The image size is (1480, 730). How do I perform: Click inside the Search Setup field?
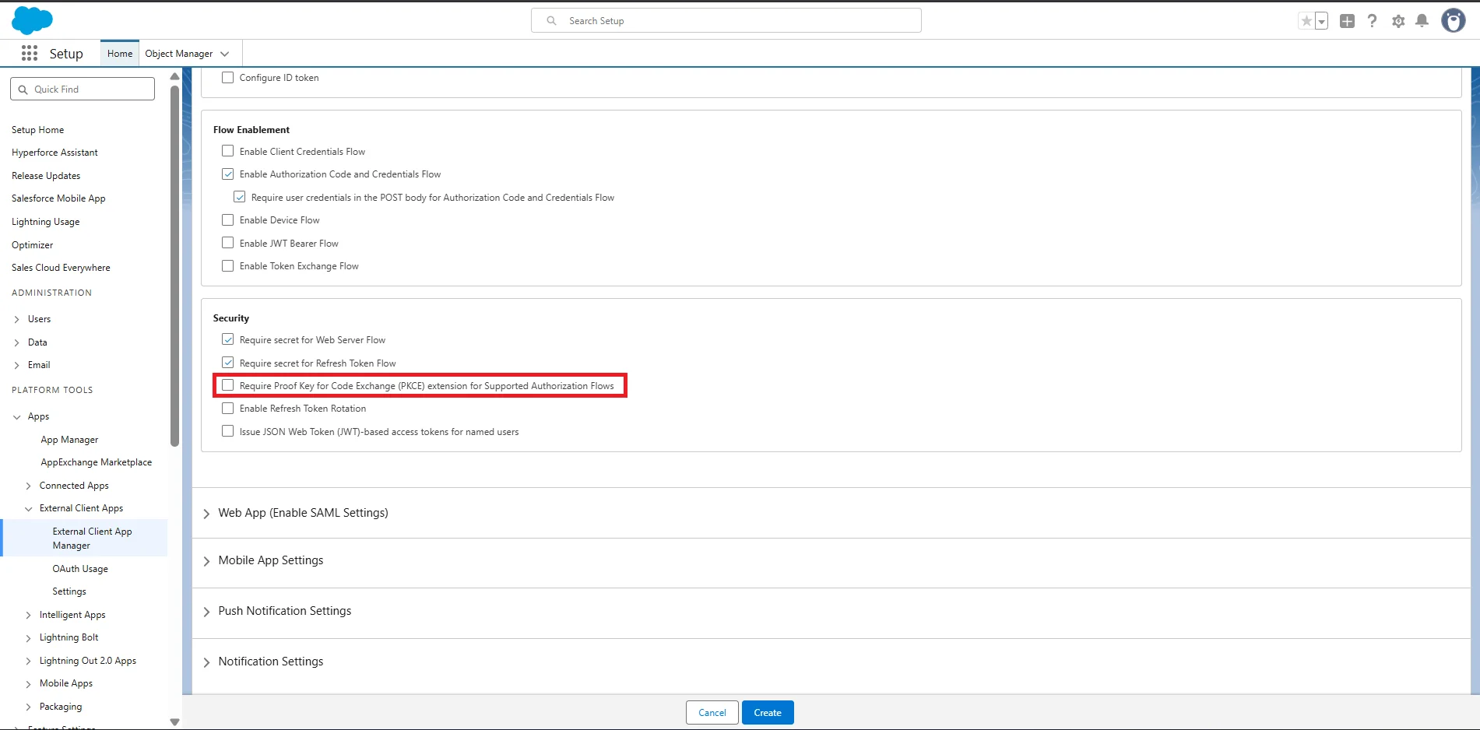725,20
